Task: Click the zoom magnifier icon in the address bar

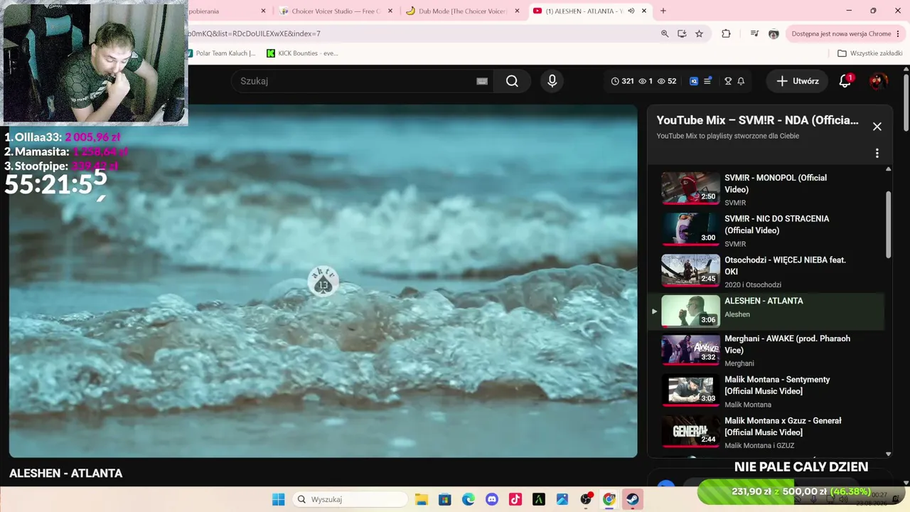Action: (665, 33)
